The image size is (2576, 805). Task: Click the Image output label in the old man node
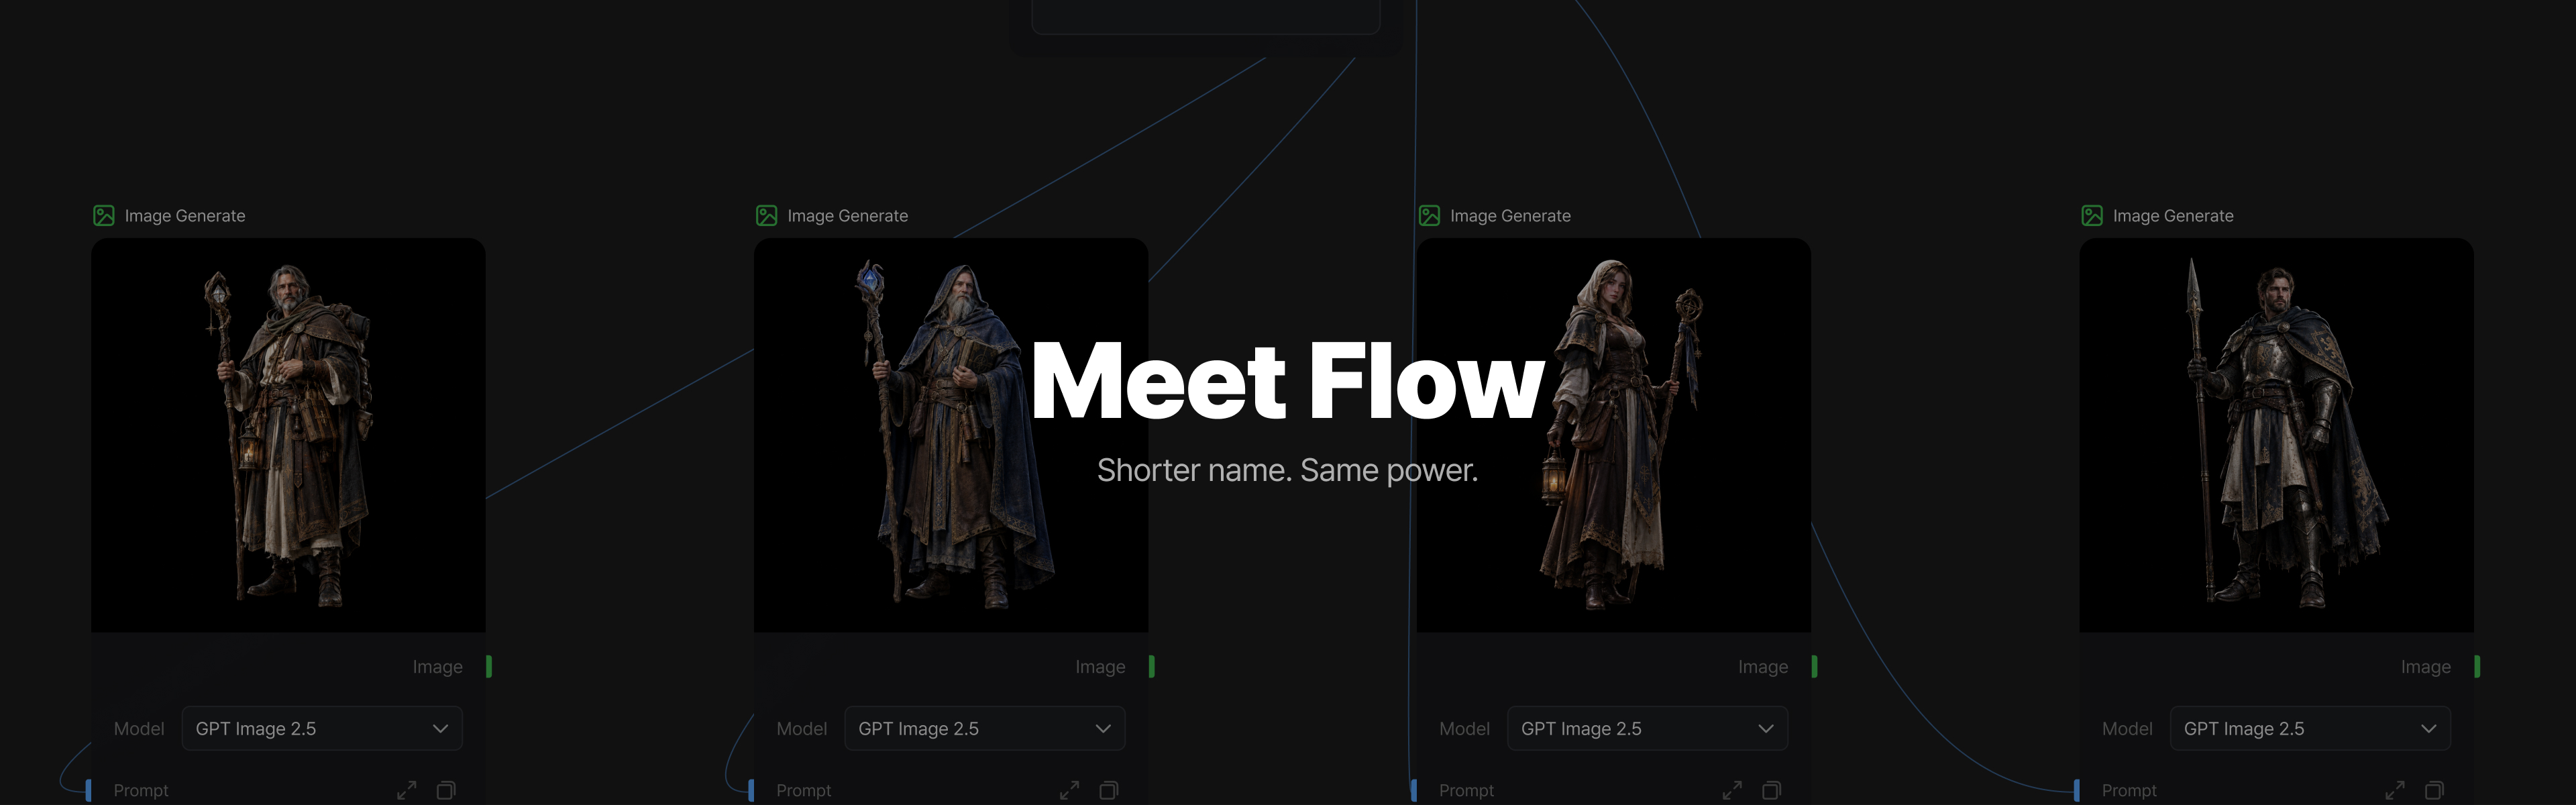[x=438, y=667]
